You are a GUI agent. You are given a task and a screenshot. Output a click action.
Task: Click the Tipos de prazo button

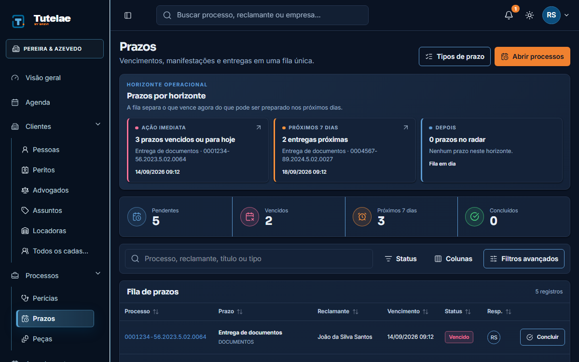(x=455, y=56)
